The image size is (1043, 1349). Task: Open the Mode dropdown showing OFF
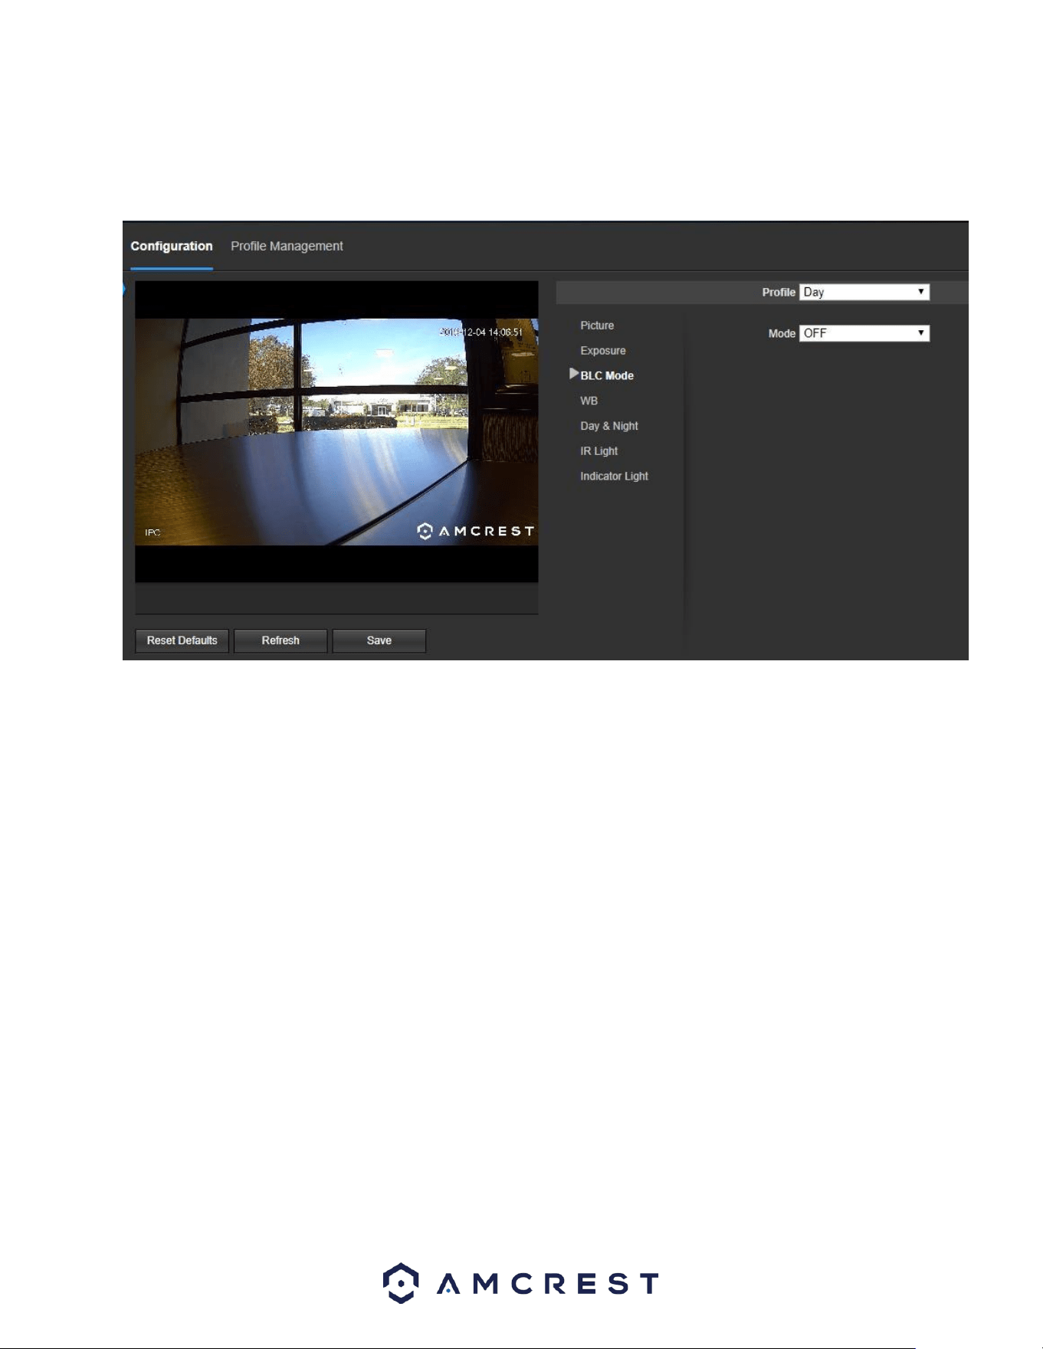pos(864,333)
